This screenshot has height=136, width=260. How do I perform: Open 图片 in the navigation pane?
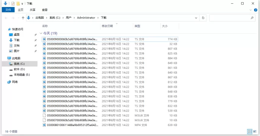17,51
